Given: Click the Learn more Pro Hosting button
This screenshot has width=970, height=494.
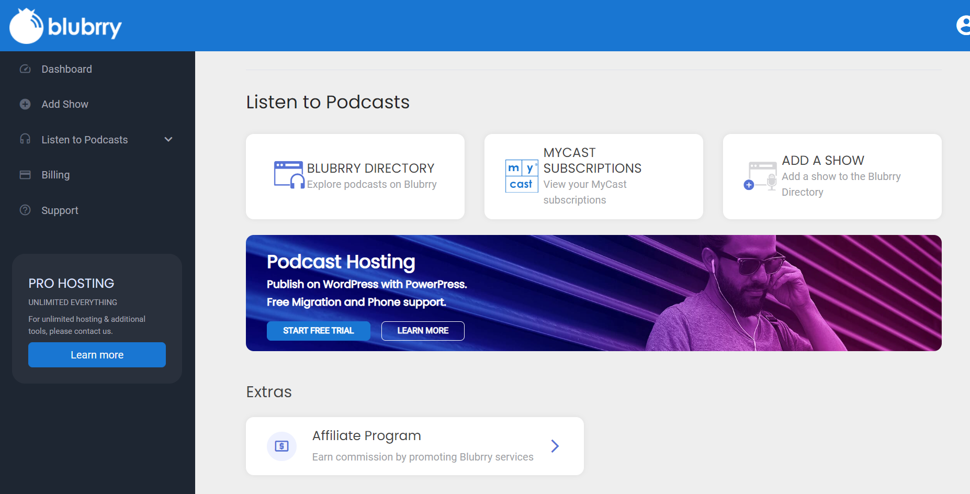Looking at the screenshot, I should coord(97,355).
